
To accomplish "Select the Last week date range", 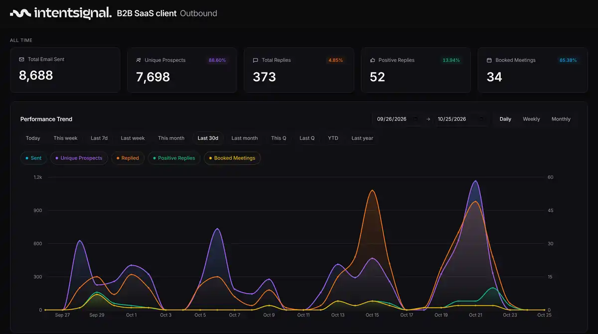I will pos(133,138).
